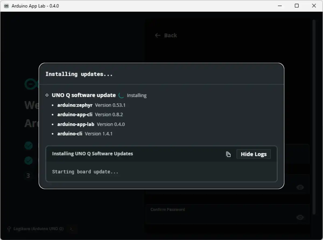
Task: Click the installing spinner next to UNO Q update
Action: [121, 95]
